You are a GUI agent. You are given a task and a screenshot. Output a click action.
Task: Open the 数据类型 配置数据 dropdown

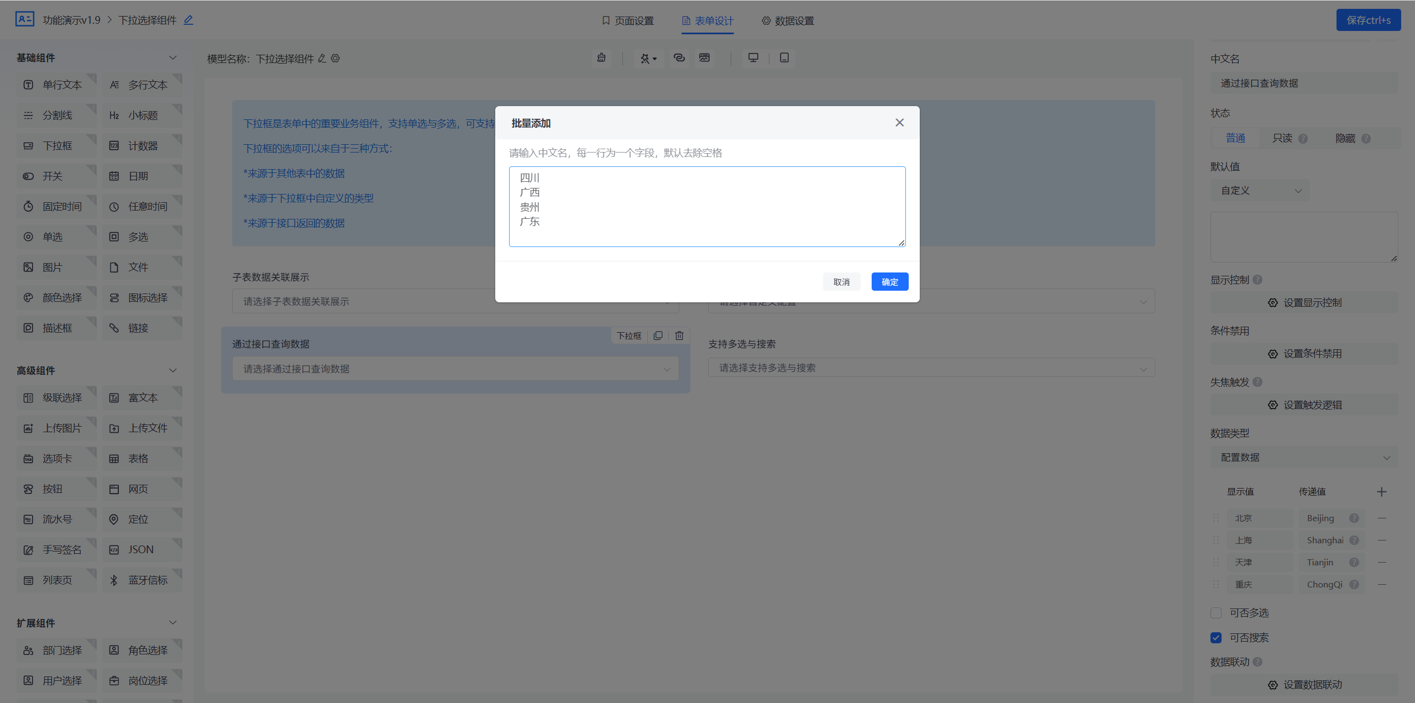point(1303,457)
